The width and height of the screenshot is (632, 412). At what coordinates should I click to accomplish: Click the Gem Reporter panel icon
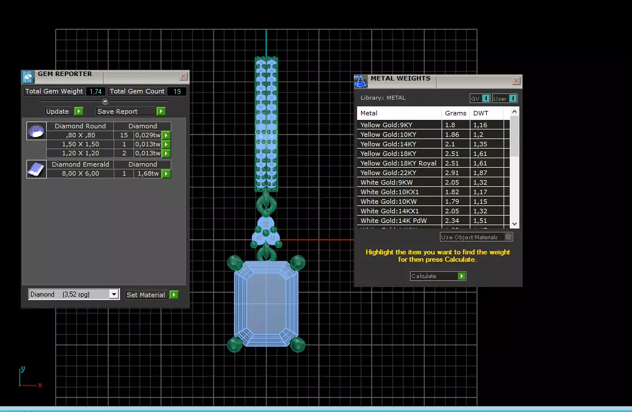[28, 77]
